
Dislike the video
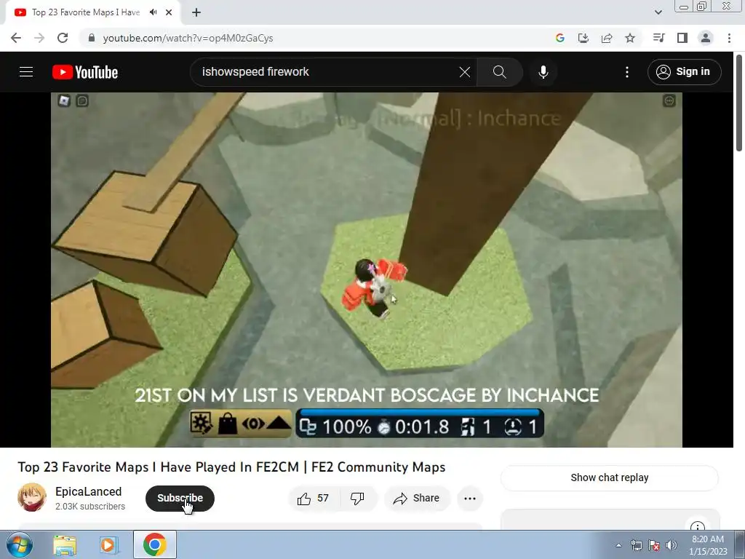pos(357,498)
